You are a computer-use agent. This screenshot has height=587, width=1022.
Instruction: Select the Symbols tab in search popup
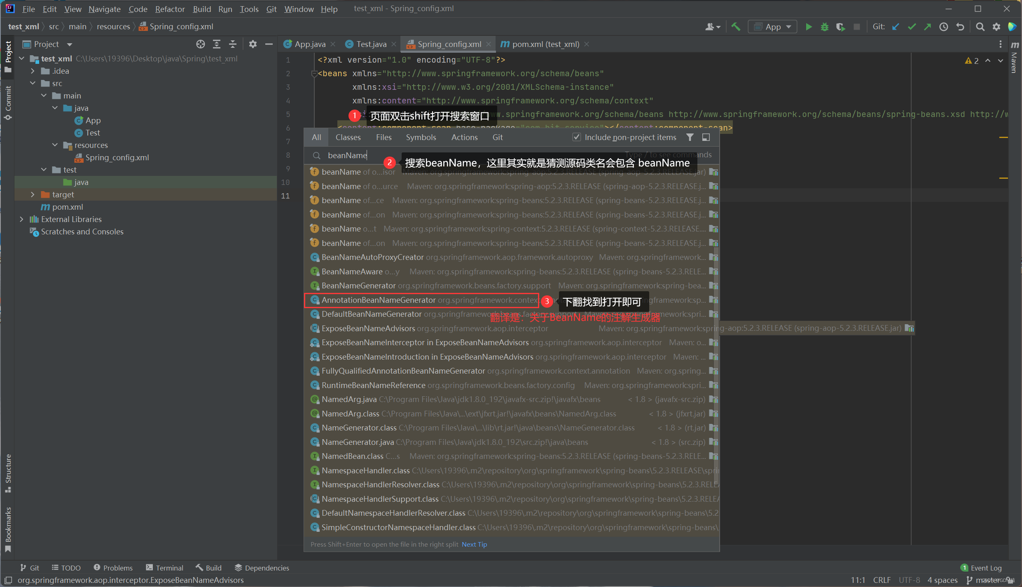click(x=421, y=137)
